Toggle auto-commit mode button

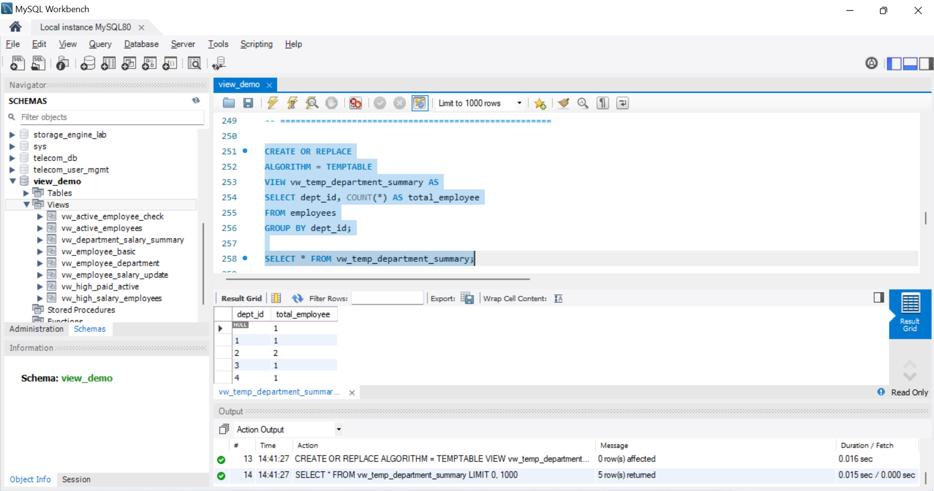[420, 103]
